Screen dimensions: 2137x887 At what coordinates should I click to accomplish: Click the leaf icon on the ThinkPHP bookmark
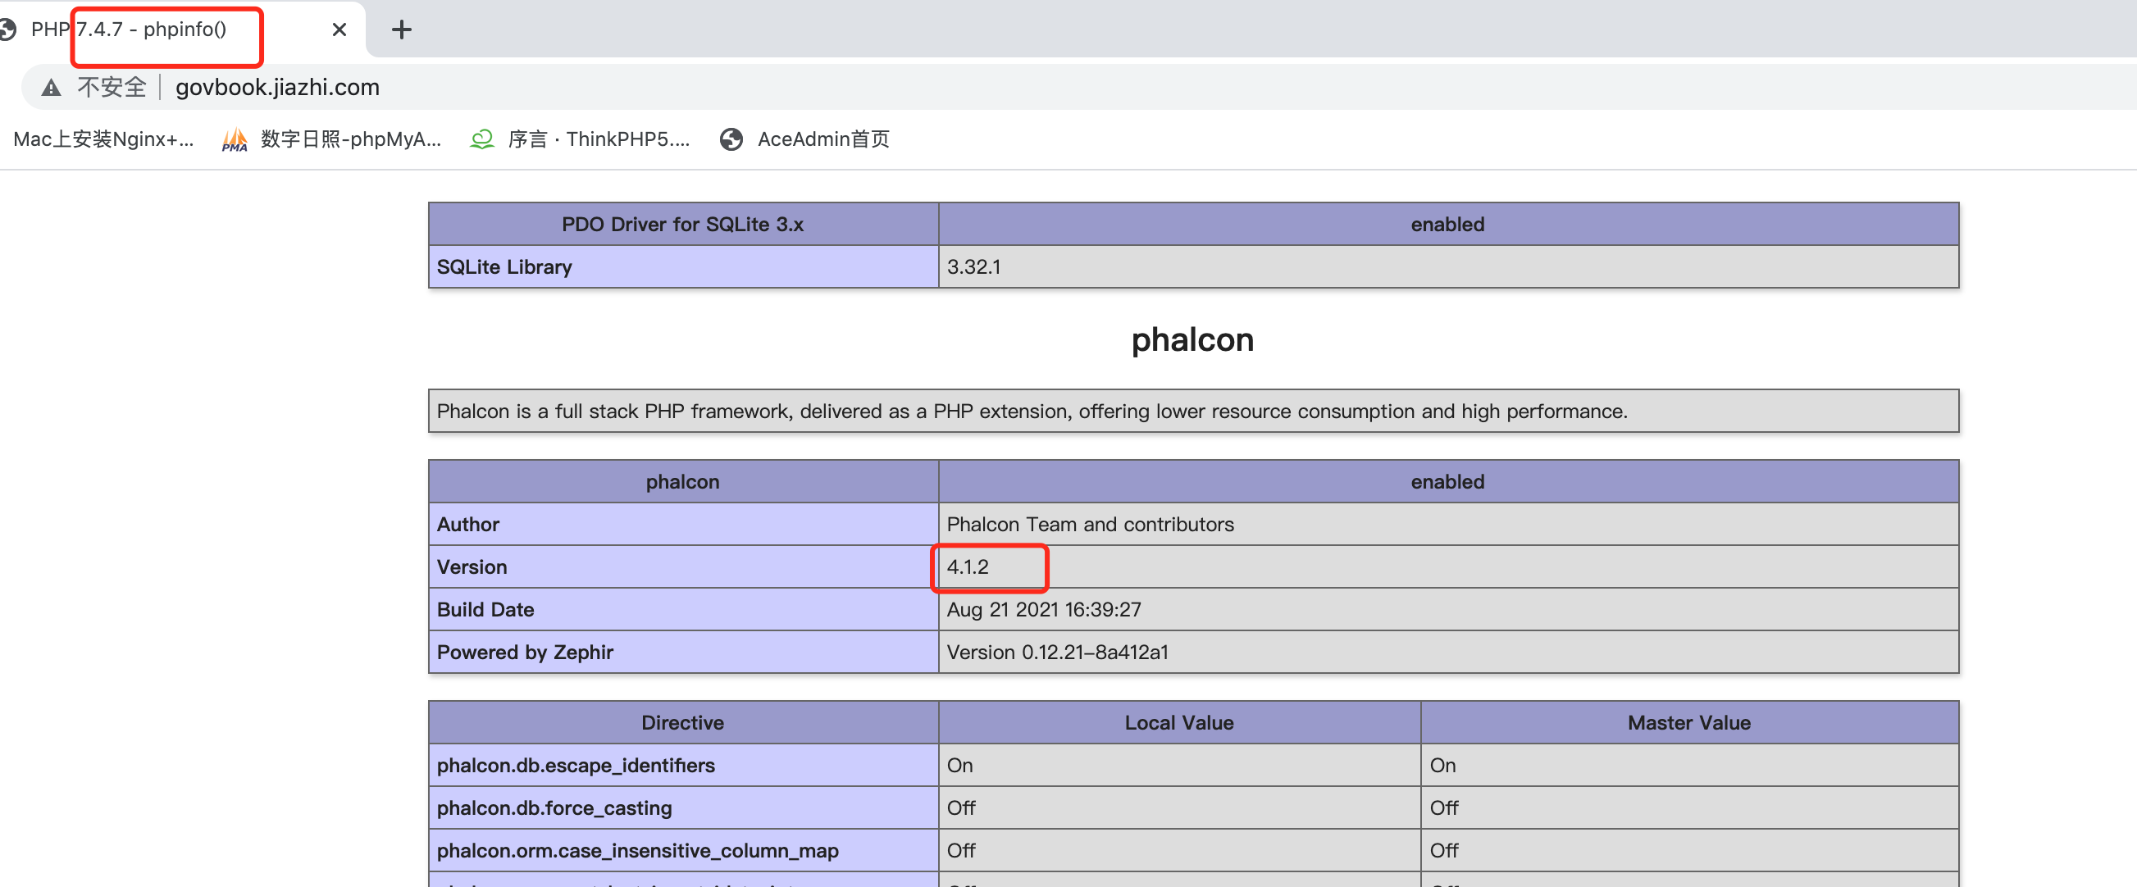[x=482, y=139]
